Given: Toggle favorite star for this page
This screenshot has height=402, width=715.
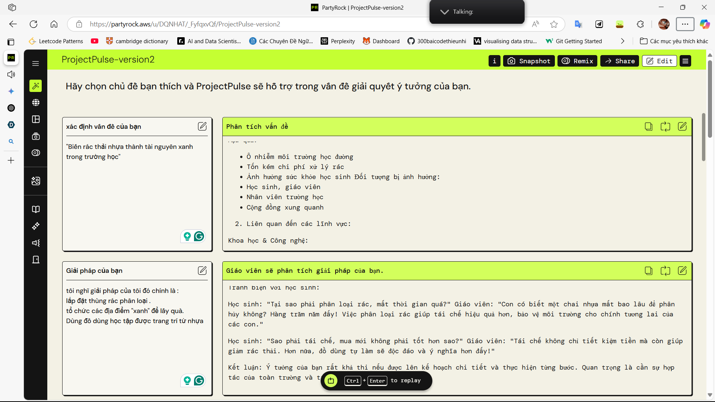Looking at the screenshot, I should point(554,24).
